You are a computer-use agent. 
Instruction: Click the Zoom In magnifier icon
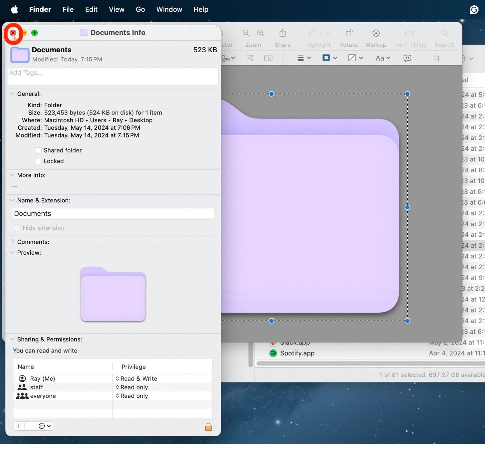(260, 33)
